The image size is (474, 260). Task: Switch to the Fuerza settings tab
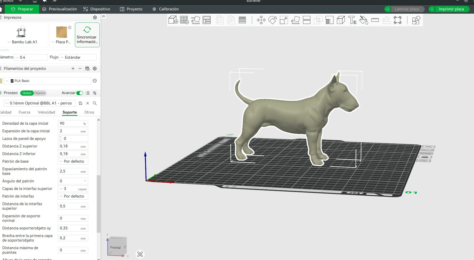[x=24, y=112]
